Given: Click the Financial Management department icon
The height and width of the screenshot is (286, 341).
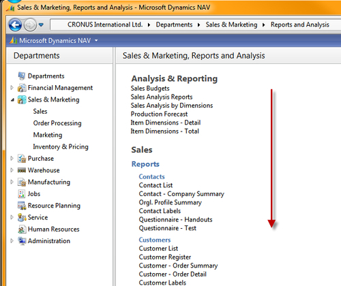Looking at the screenshot, I should (22, 88).
